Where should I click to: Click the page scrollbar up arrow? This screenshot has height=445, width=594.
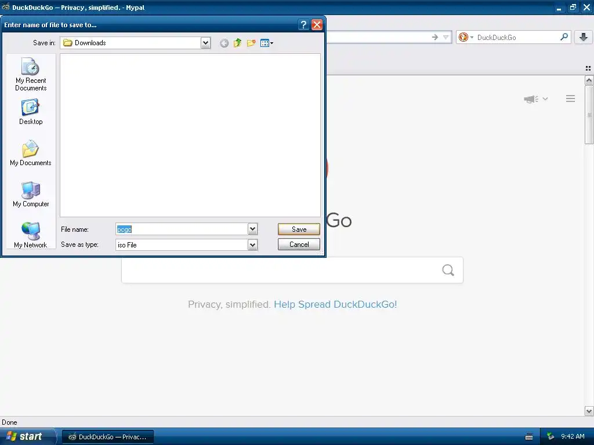(589, 80)
